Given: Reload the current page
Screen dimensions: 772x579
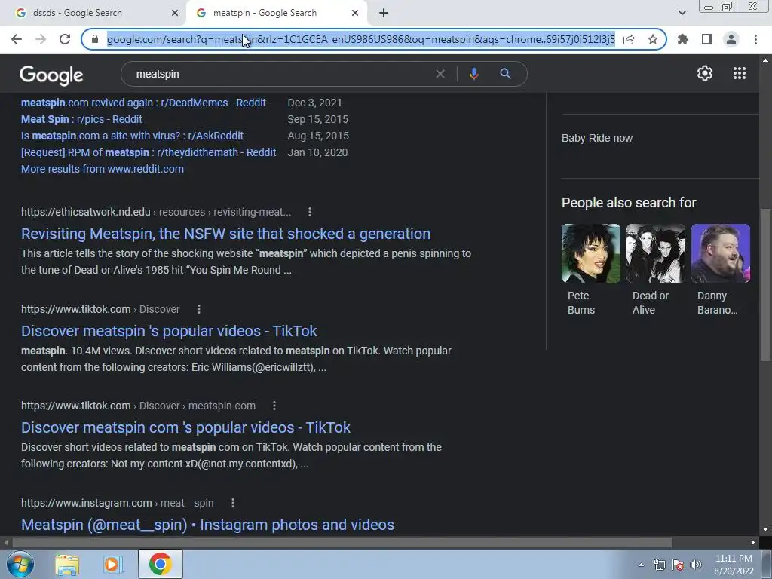Looking at the screenshot, I should [x=65, y=39].
